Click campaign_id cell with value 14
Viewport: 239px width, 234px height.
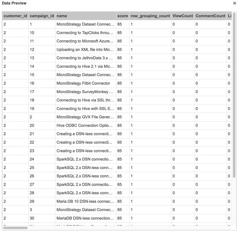[x=42, y=66]
